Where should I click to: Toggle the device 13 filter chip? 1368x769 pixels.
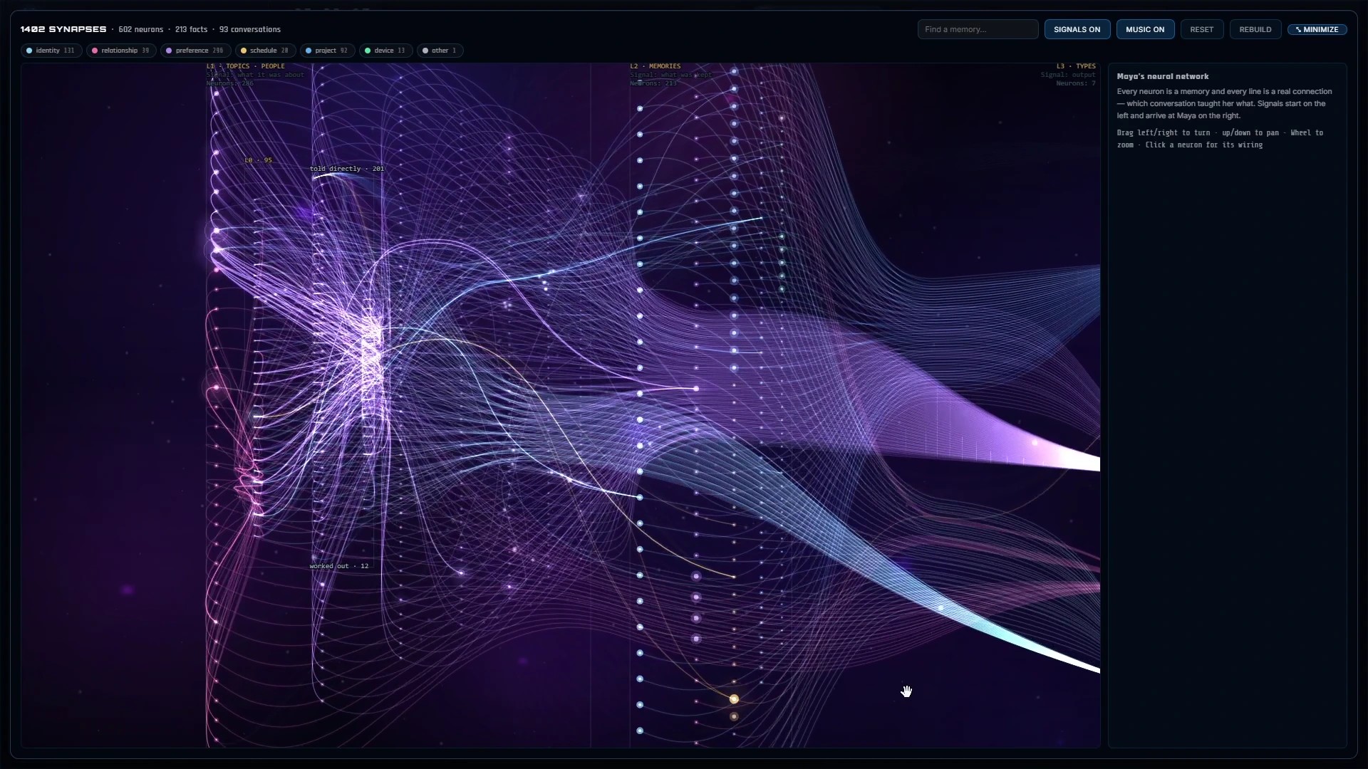[385, 51]
